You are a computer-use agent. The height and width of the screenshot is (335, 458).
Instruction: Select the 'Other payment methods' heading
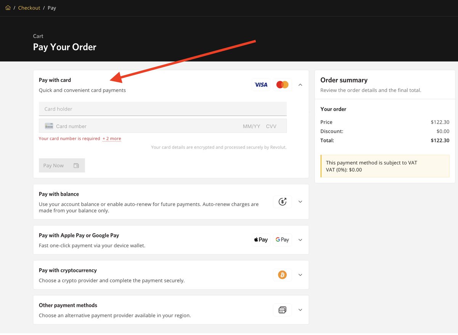(x=68, y=305)
